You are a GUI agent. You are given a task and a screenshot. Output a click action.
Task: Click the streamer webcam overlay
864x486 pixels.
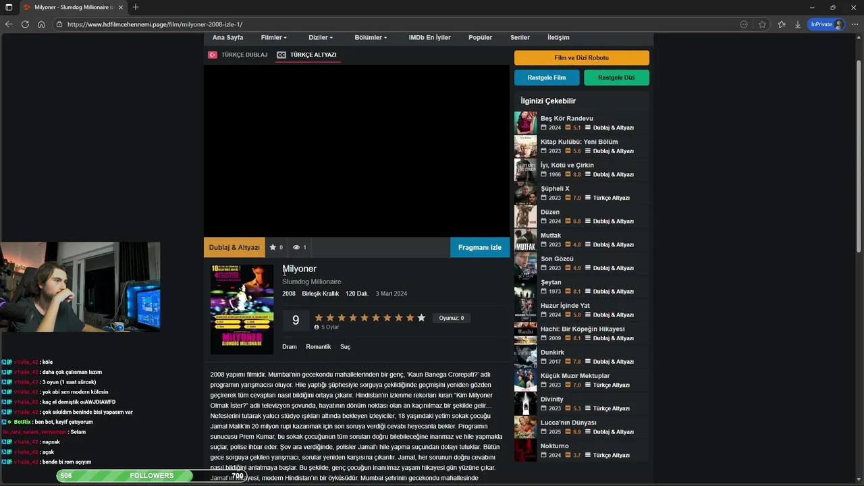tap(80, 287)
